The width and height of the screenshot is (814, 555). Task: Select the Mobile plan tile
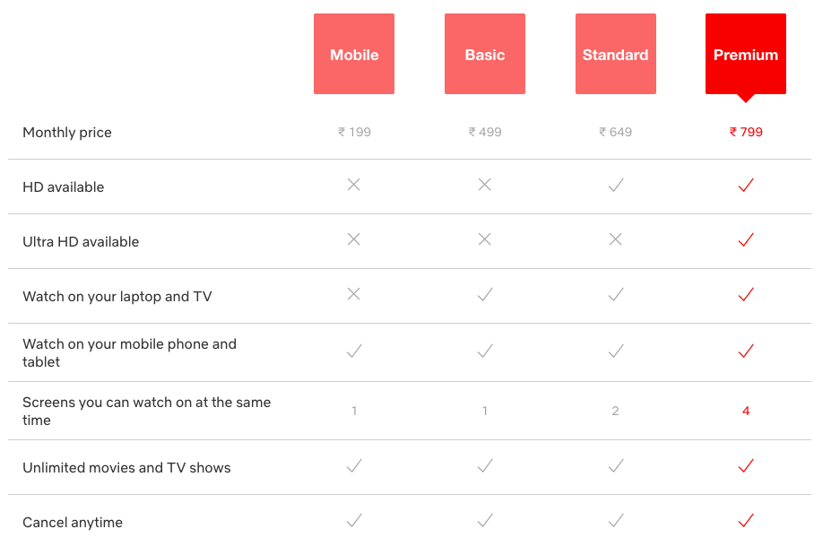tap(354, 54)
